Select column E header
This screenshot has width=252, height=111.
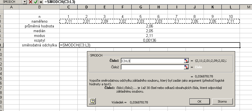[105, 7]
